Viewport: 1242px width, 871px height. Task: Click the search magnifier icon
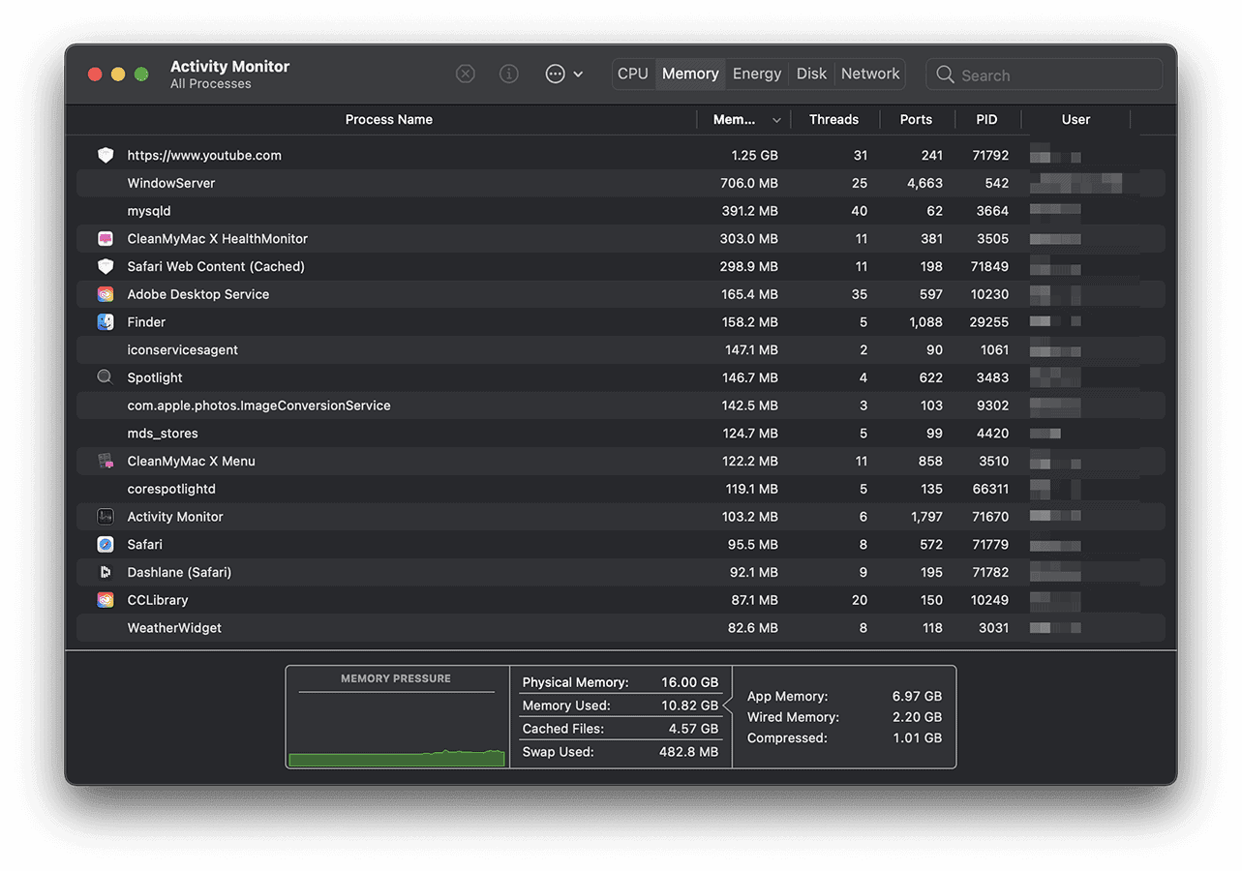pyautogui.click(x=946, y=75)
